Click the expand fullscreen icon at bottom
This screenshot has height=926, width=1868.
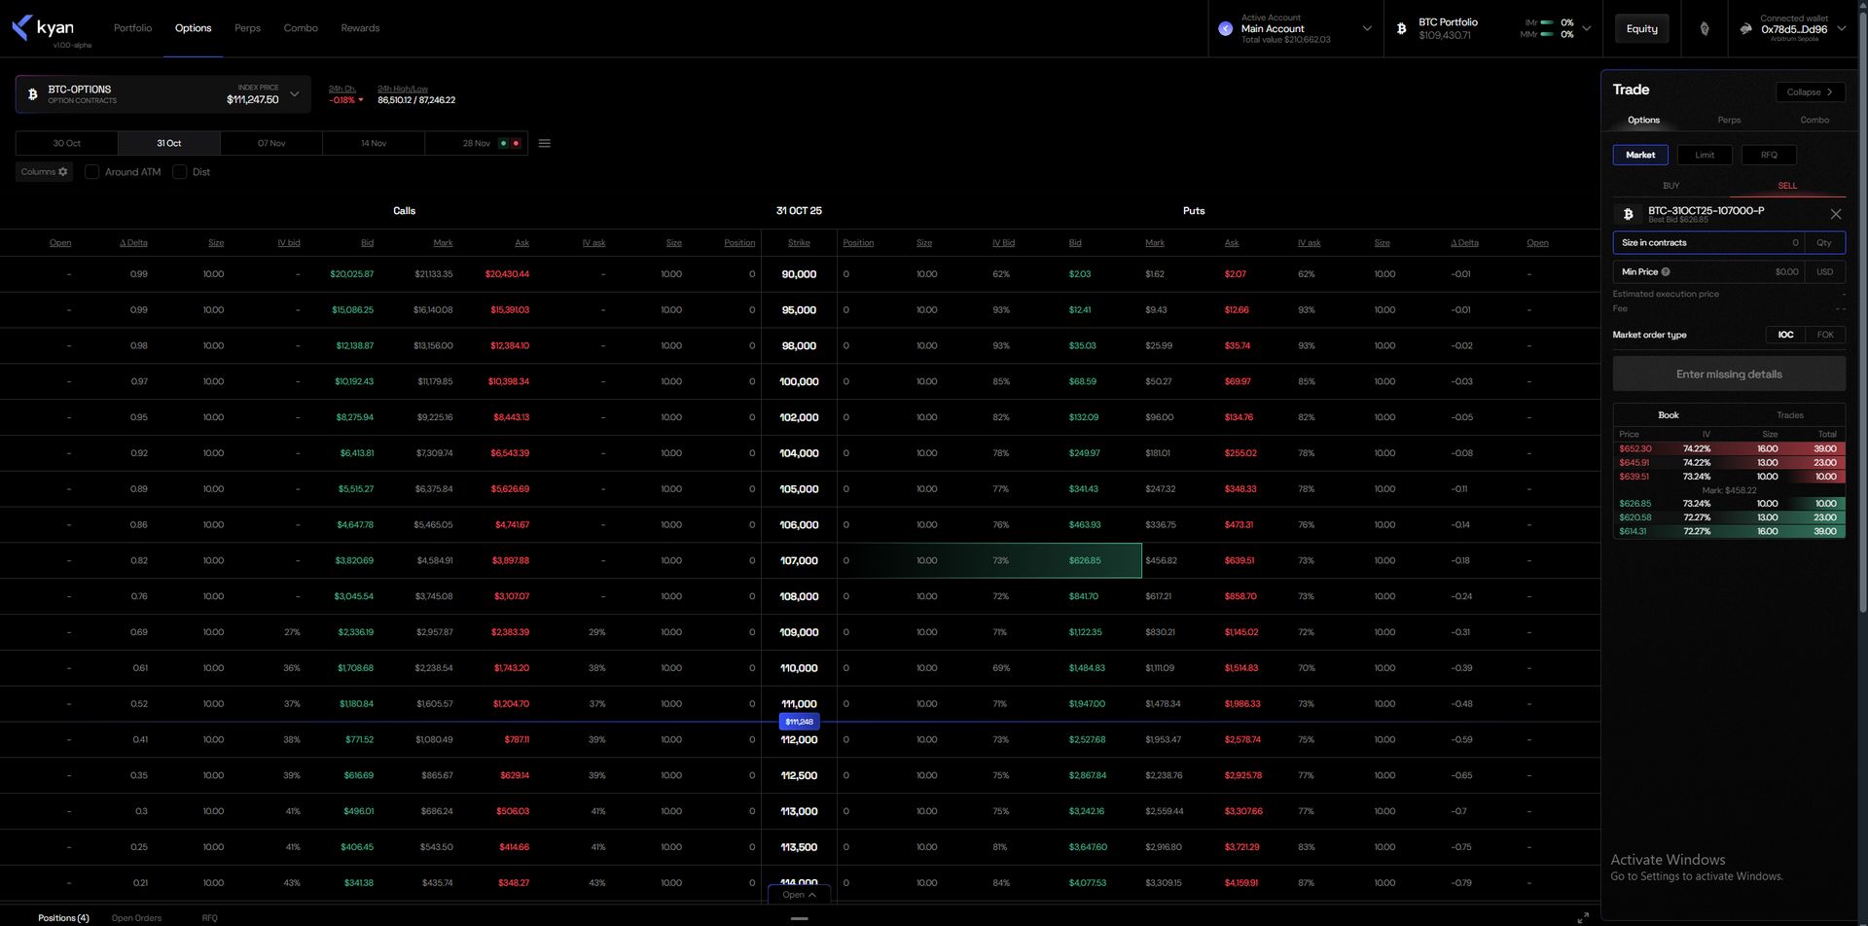(1583, 917)
